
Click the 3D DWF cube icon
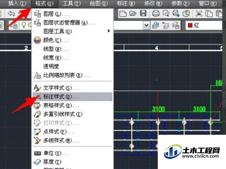(x=186, y=14)
